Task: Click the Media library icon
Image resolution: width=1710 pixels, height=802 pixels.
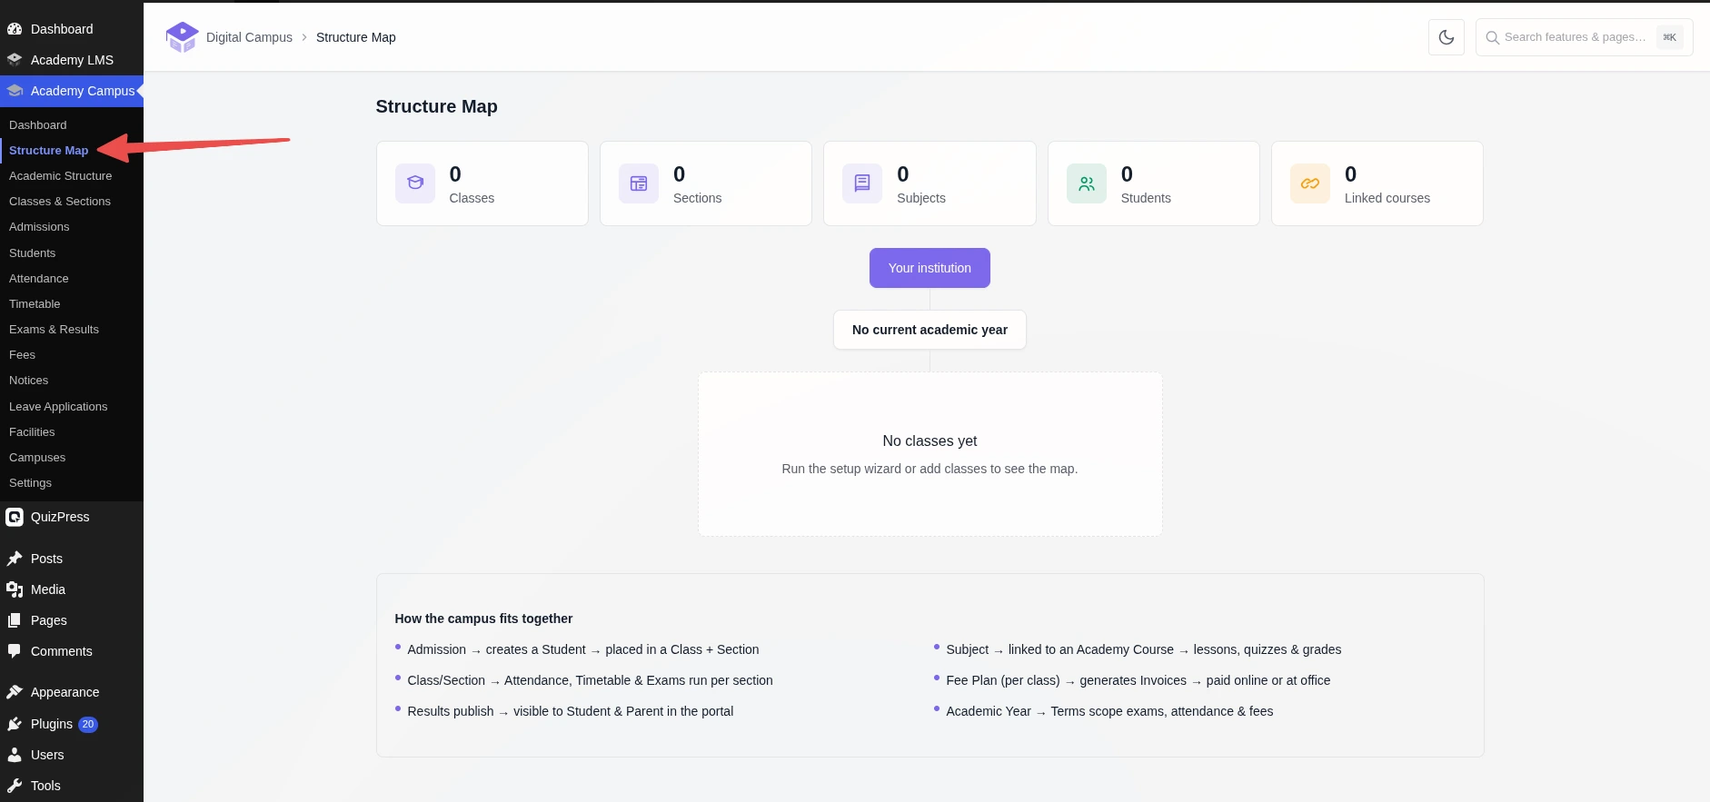Action: [x=15, y=589]
